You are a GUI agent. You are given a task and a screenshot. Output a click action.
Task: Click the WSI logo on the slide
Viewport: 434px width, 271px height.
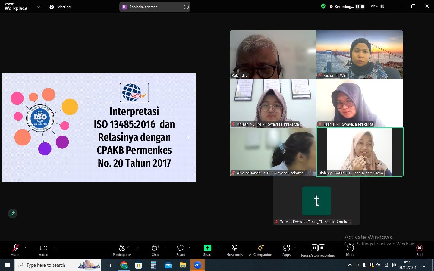[x=134, y=92]
